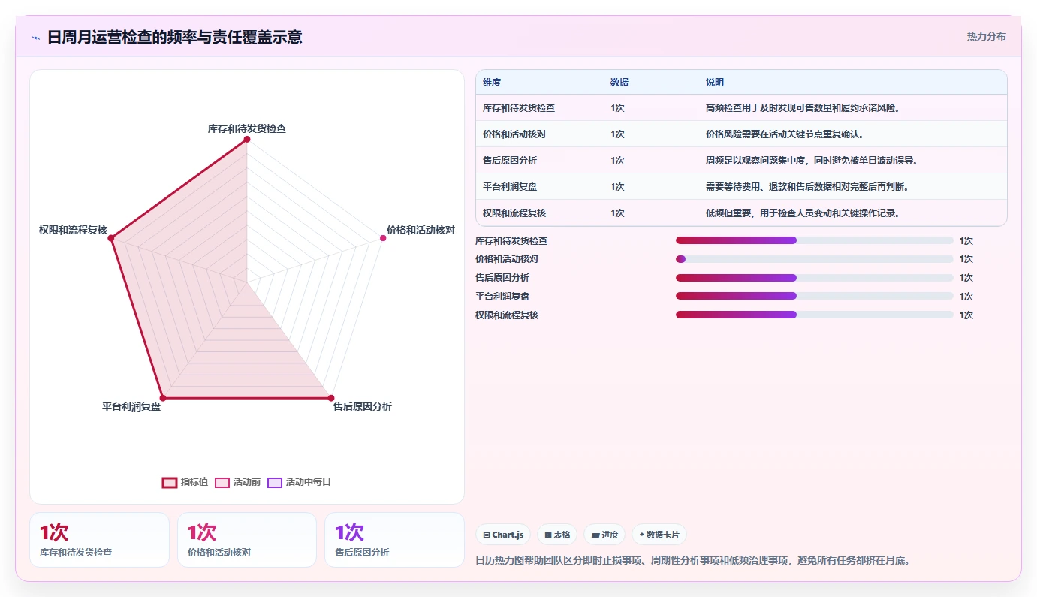The height and width of the screenshot is (597, 1037).
Task: Click the 数据卡片 chip
Action: [659, 535]
